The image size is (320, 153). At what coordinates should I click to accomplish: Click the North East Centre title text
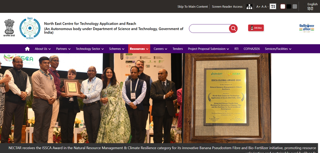pyautogui.click(x=90, y=24)
